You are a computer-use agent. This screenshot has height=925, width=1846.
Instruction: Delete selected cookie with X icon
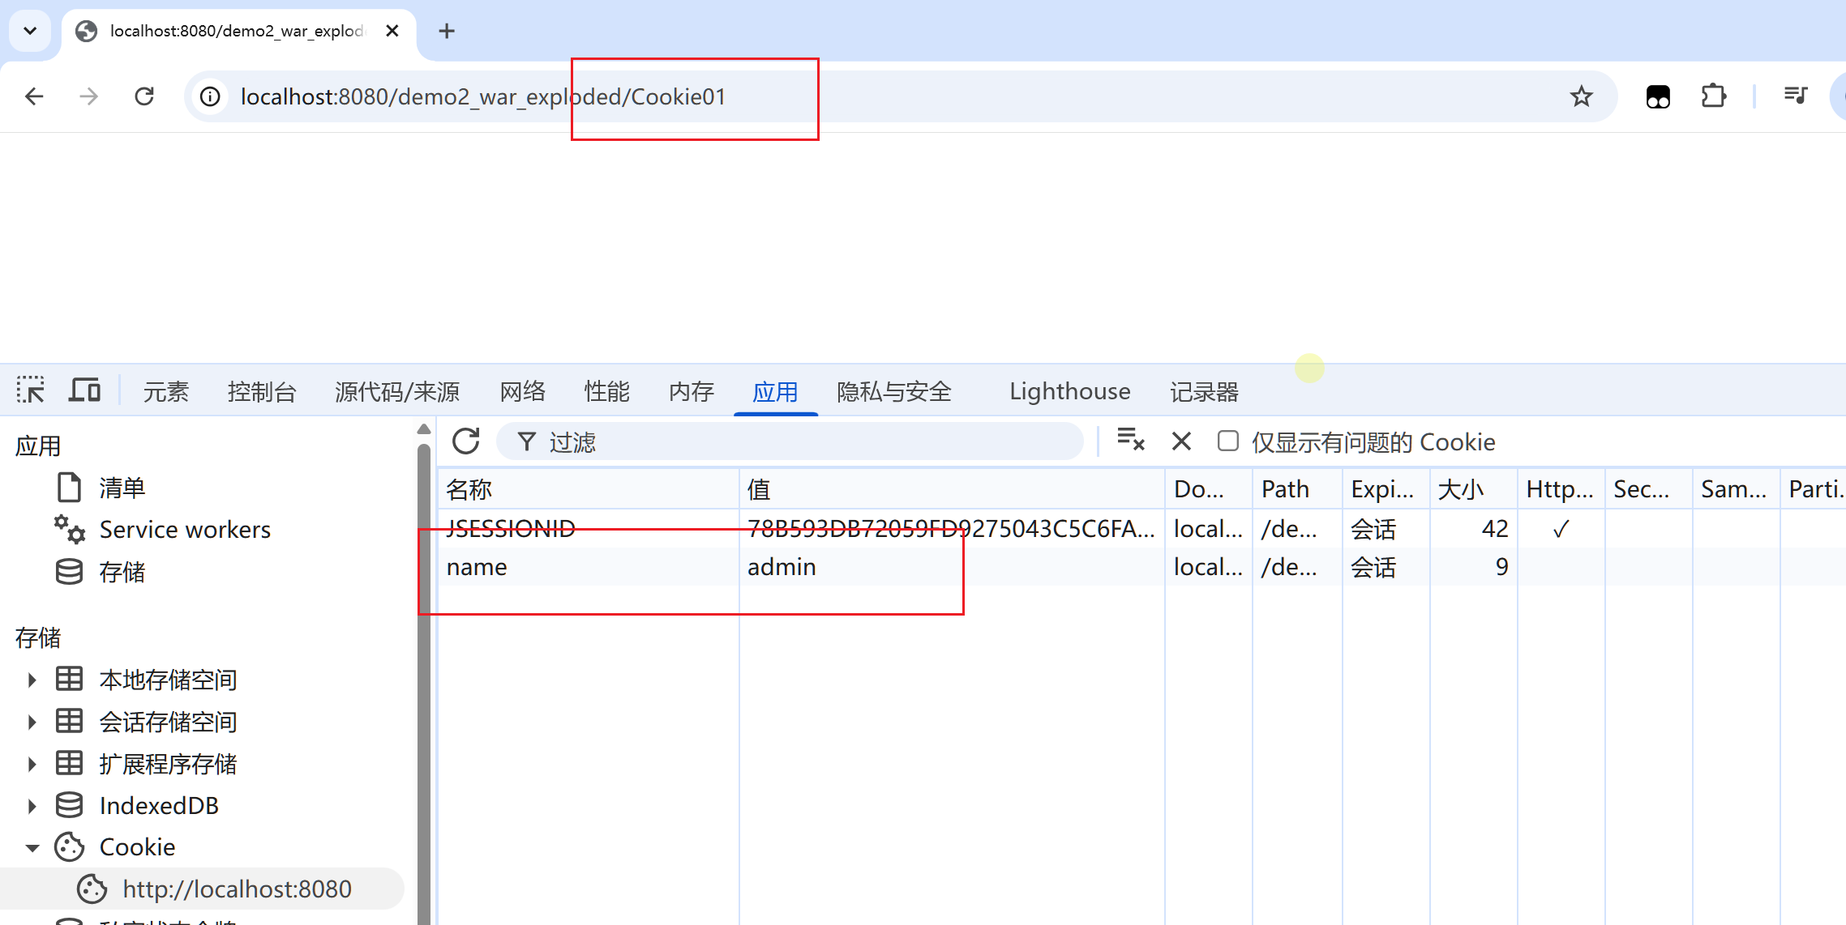pyautogui.click(x=1181, y=441)
